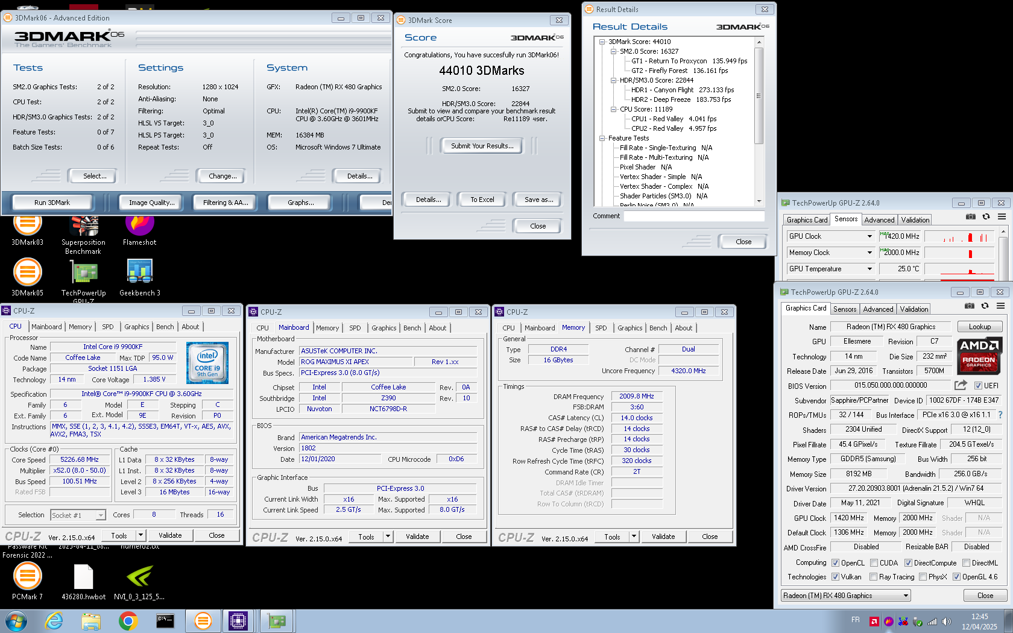
Task: Toggle the OpenCL checkbox
Action: coord(835,563)
